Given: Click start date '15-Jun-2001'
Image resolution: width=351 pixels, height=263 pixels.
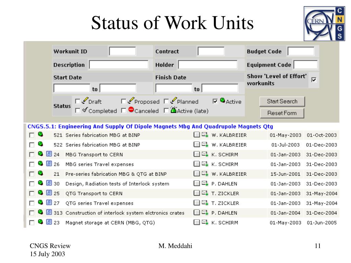Looking at the screenshot, I should point(286,174).
